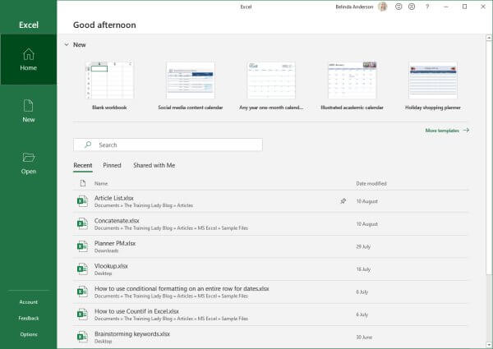
Task: Switch to the Shared with Me tab
Action: tap(154, 165)
